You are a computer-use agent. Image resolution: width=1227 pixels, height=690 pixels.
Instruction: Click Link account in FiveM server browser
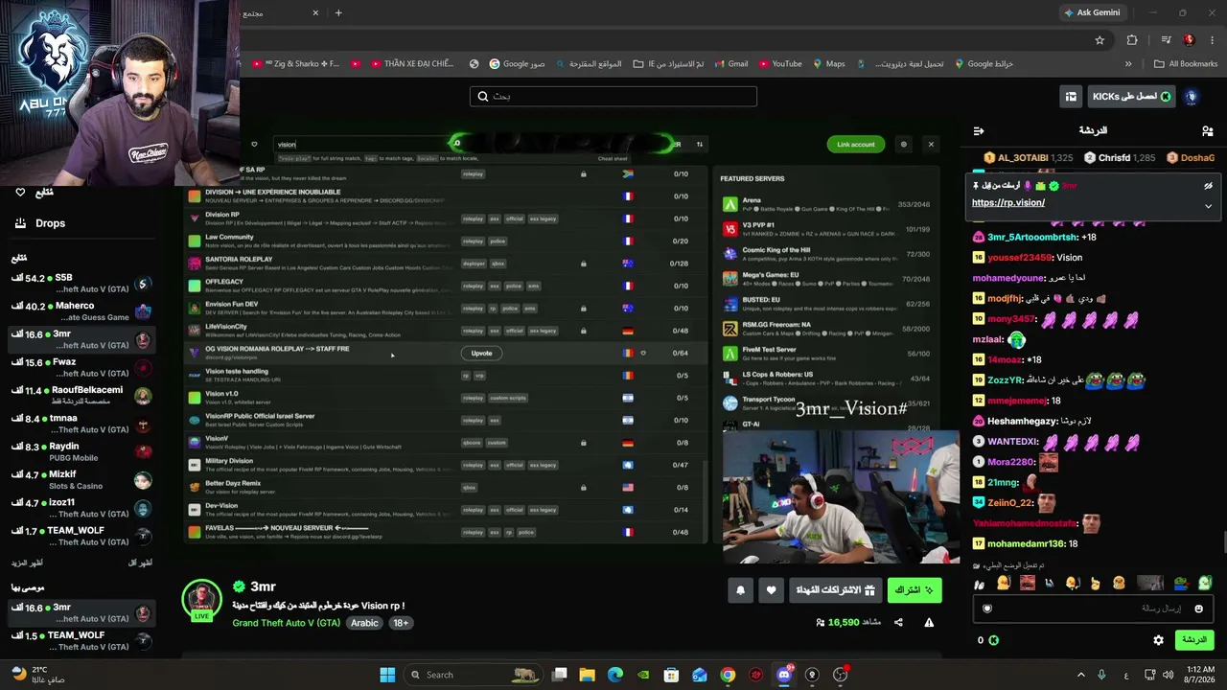click(856, 145)
